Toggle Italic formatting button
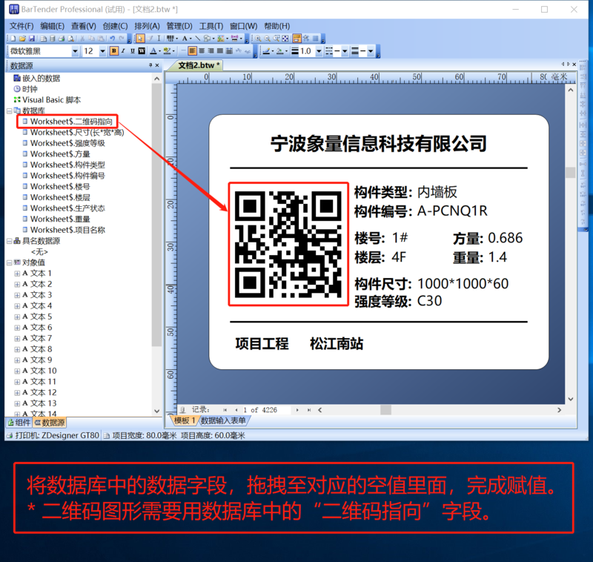593x562 pixels. (123, 51)
